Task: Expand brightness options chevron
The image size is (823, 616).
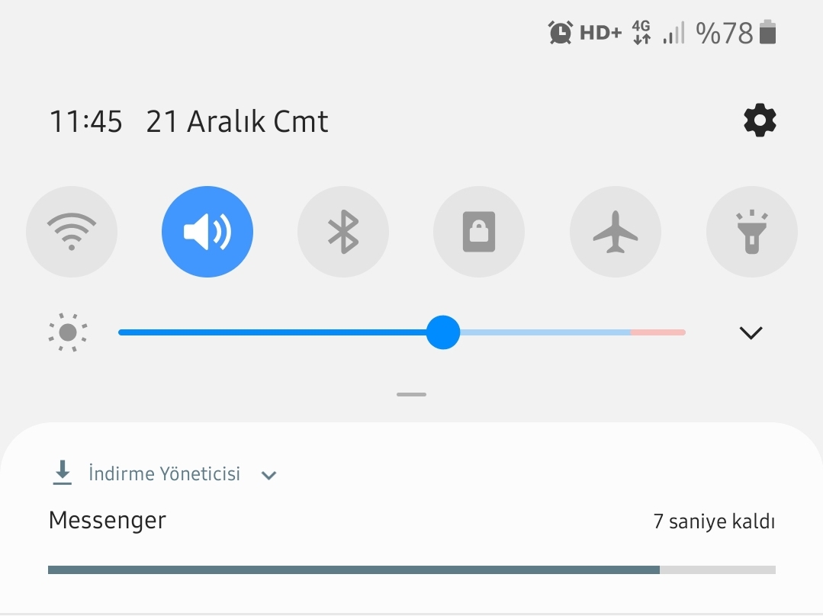Action: click(x=751, y=332)
